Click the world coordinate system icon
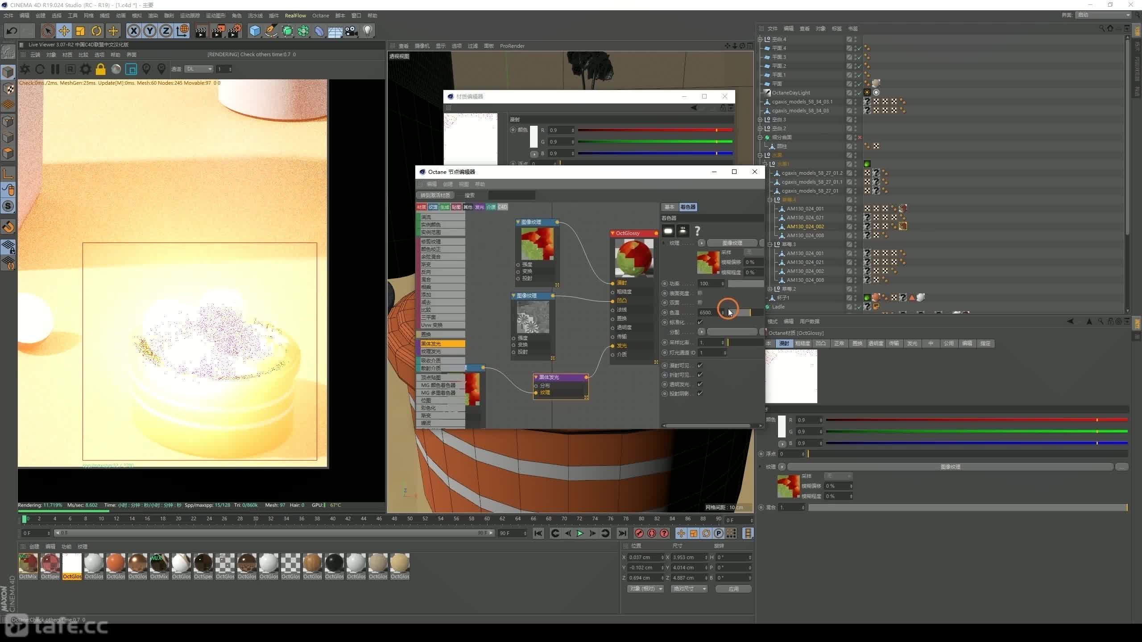The width and height of the screenshot is (1142, 642). [182, 31]
